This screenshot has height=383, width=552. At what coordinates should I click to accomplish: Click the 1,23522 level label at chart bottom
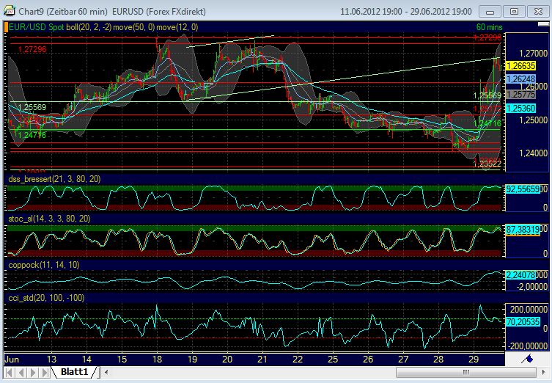[487, 164]
